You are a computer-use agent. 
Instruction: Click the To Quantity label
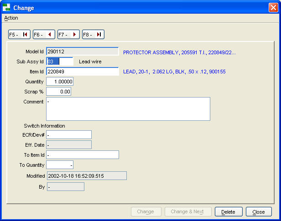tap(32, 165)
